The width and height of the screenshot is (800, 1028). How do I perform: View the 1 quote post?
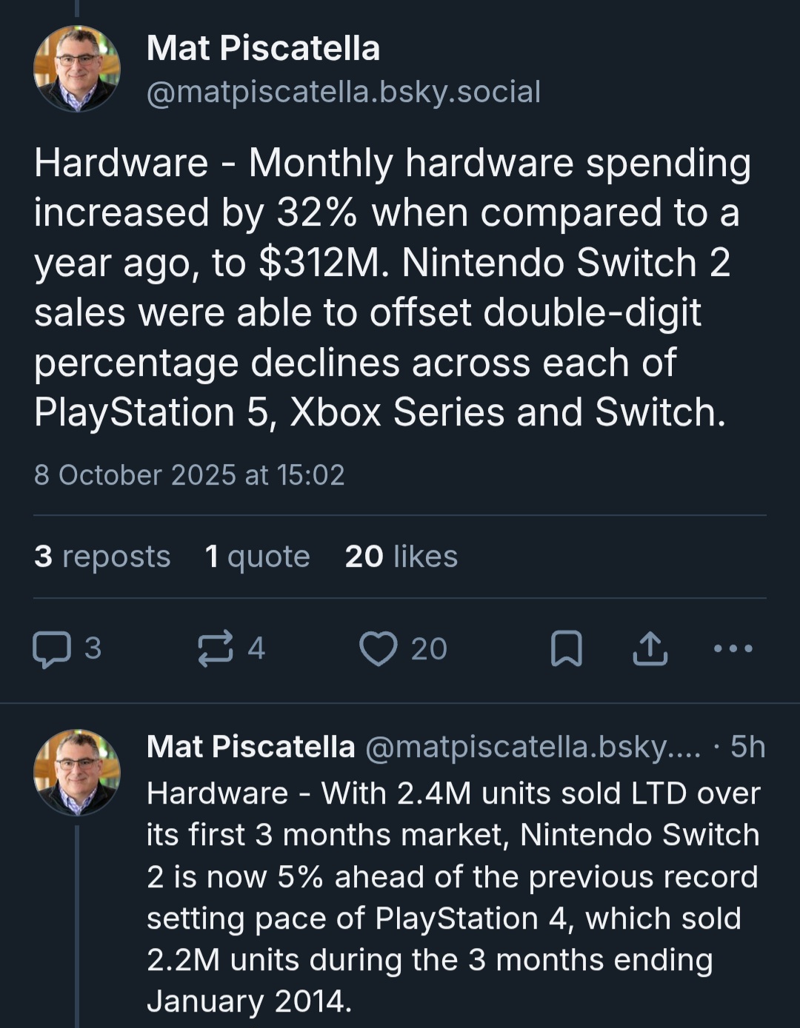tap(257, 557)
